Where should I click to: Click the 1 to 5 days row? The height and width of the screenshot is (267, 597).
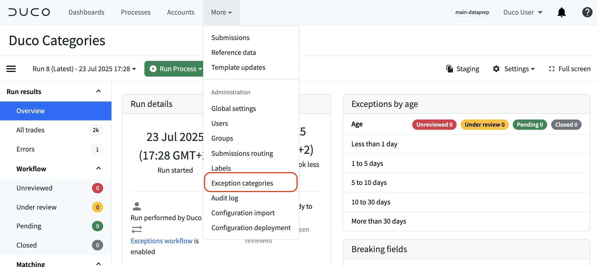click(466, 164)
